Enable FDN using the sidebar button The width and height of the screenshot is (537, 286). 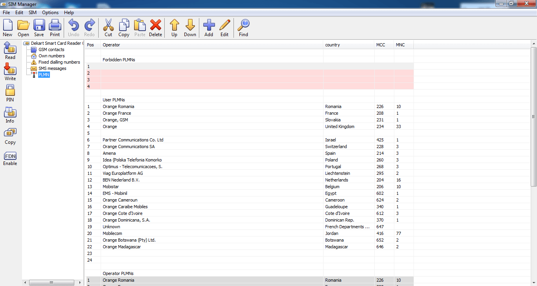tap(10, 157)
